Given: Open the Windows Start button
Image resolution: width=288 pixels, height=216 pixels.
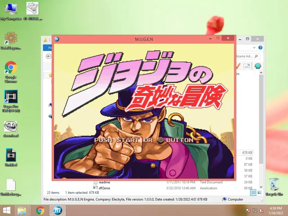Looking at the screenshot, I should pos(7,210).
